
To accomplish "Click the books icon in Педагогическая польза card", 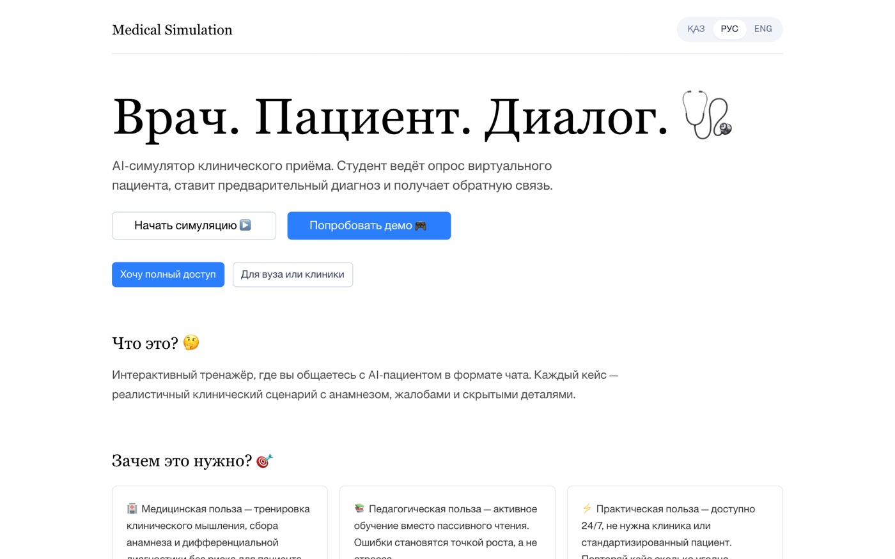I will click(359, 509).
